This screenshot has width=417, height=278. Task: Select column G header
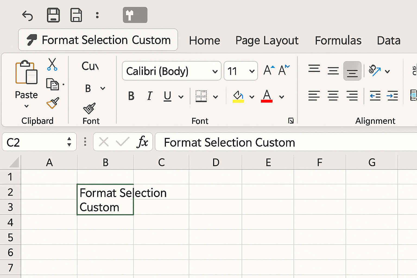pos(372,162)
